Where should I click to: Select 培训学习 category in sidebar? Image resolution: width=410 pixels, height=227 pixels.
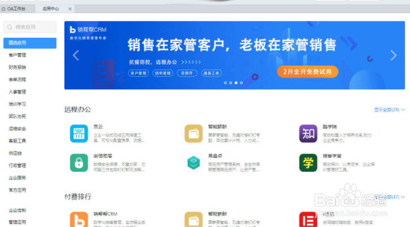(18, 104)
